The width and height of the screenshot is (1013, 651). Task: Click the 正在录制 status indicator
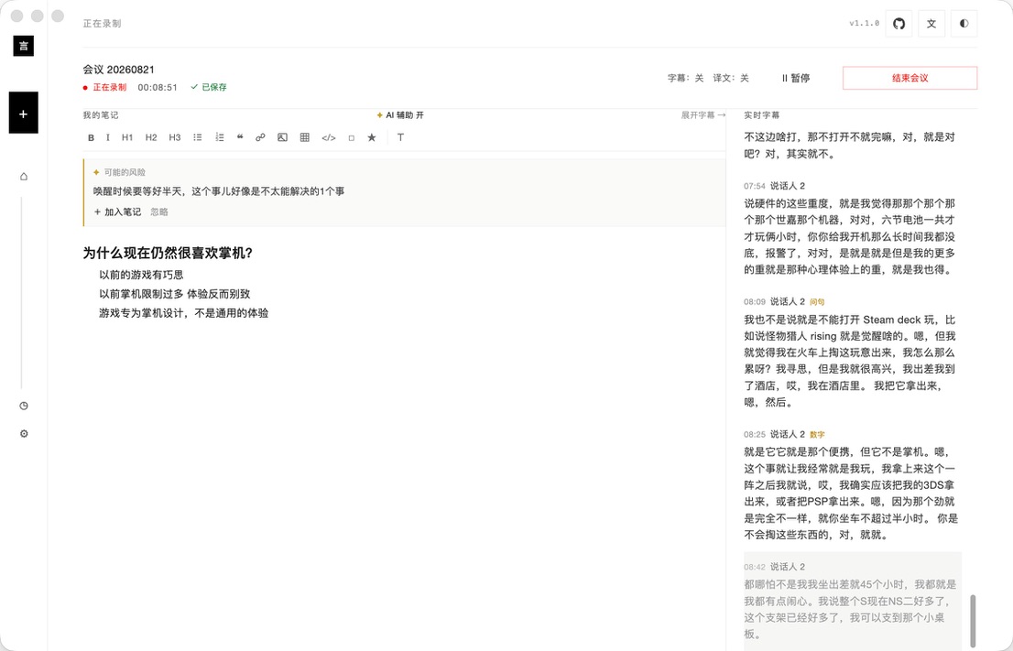[x=104, y=87]
